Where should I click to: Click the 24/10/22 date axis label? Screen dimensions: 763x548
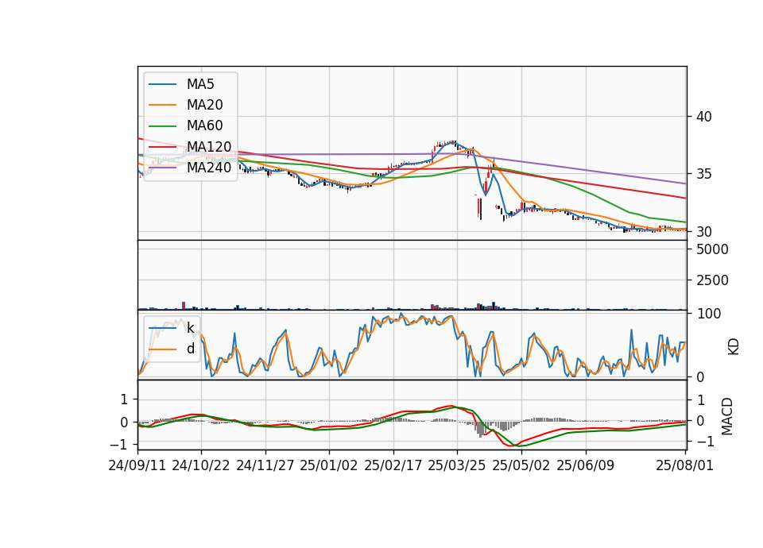pyautogui.click(x=201, y=466)
